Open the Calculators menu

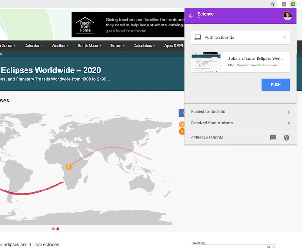(x=144, y=46)
